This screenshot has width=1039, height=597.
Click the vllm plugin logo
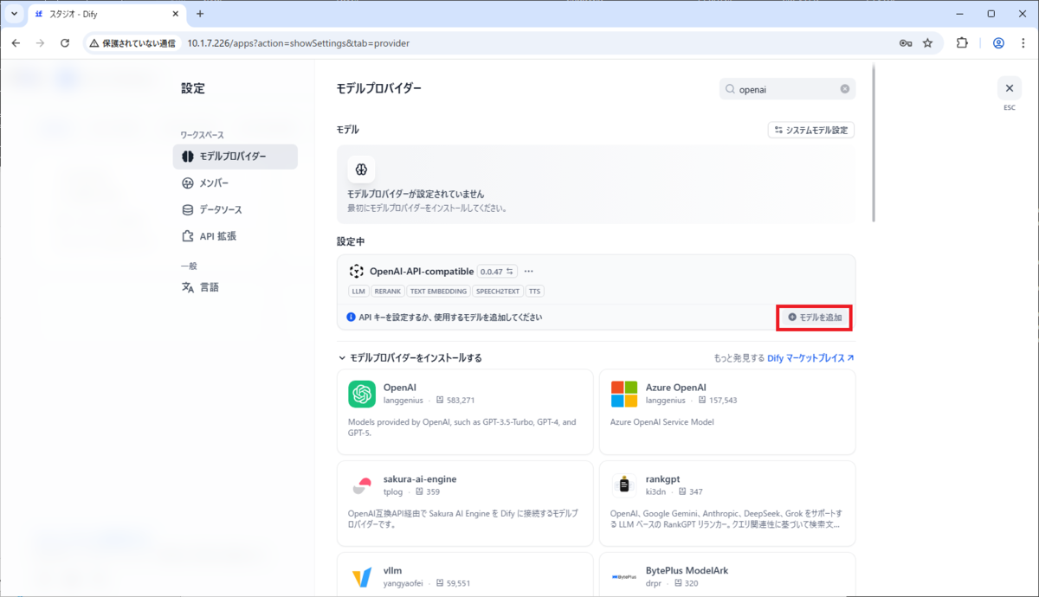(361, 577)
